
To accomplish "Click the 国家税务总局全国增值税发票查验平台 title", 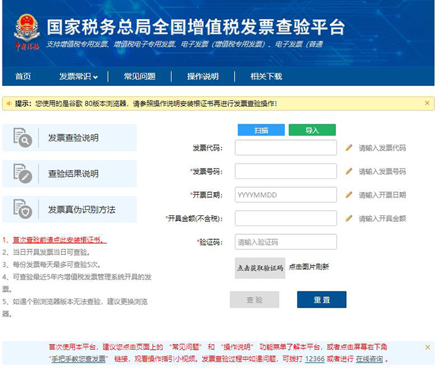I will [x=196, y=27].
